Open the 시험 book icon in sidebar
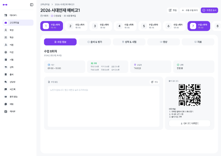The width and height of the screenshot is (221, 156). click(x=6, y=60)
